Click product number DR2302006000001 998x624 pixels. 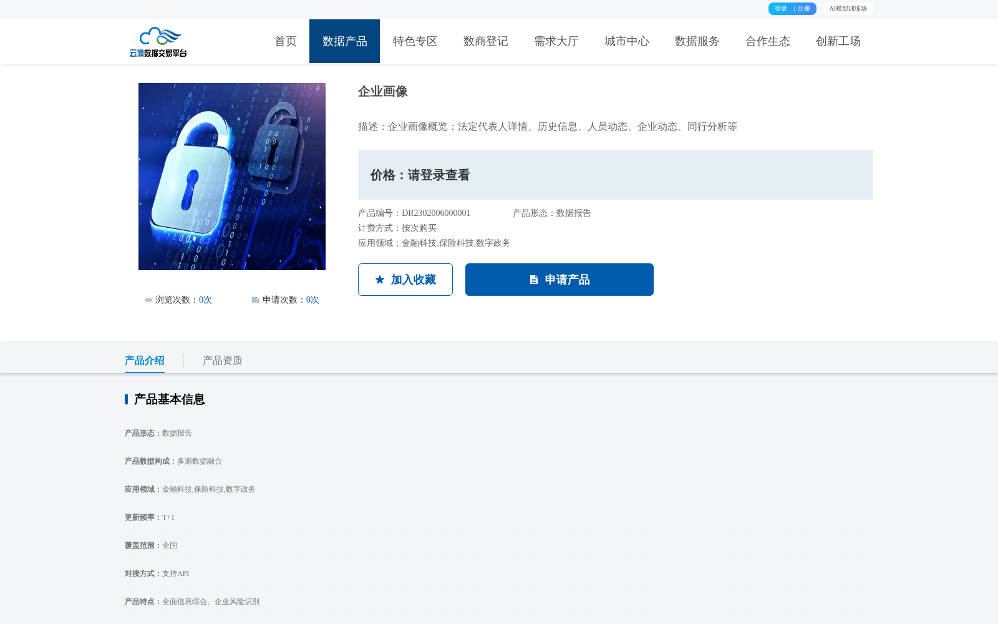click(436, 213)
